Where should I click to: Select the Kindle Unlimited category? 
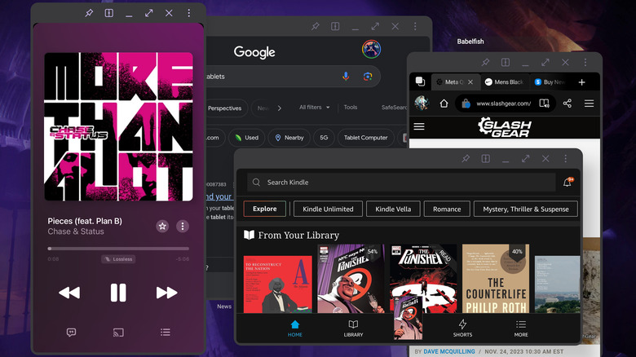pyautogui.click(x=328, y=209)
